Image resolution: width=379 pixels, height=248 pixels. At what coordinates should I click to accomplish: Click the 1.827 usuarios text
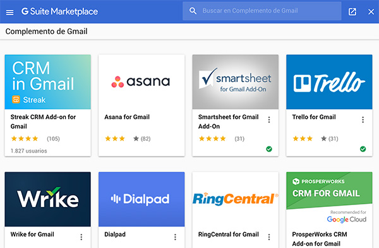point(29,151)
